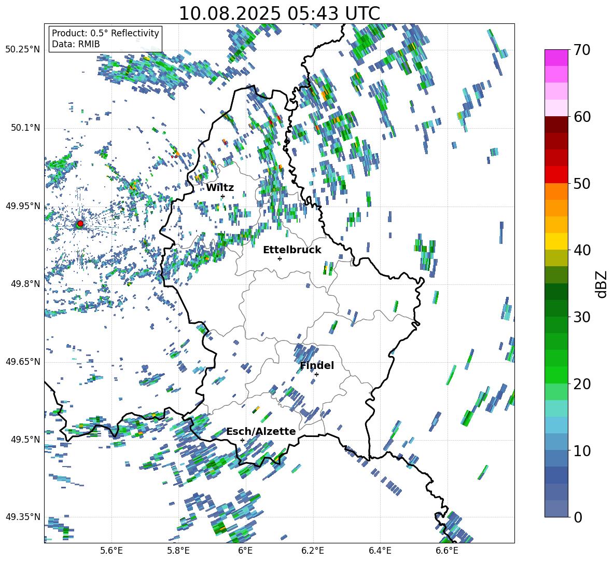
Task: Click the 50 tick on colorbar
Action: tap(582, 184)
